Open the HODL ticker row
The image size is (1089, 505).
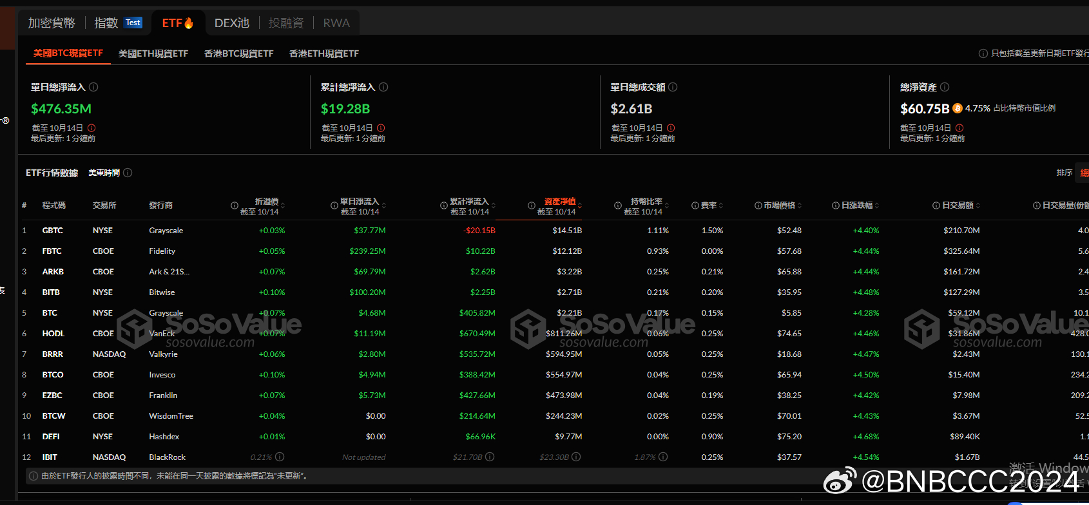pyautogui.click(x=53, y=334)
